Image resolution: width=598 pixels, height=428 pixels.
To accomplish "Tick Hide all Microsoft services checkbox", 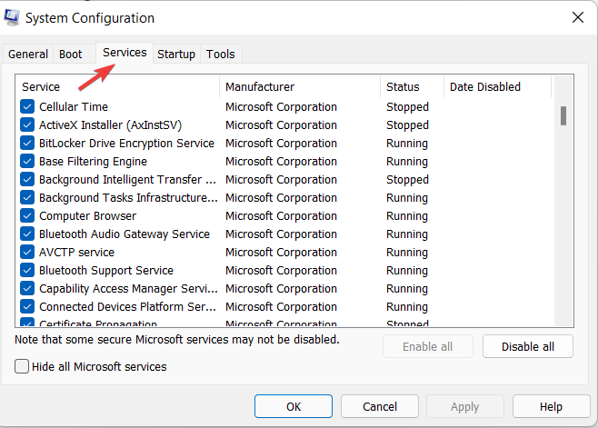I will coord(23,366).
